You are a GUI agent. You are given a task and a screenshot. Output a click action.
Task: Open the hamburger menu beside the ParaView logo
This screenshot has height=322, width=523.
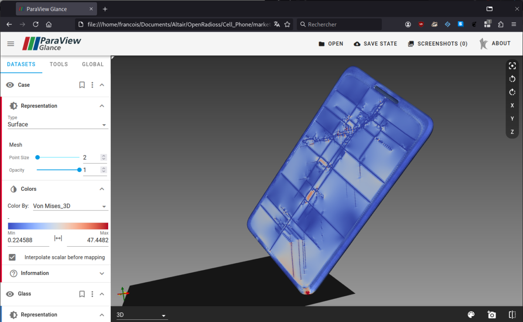pos(10,43)
